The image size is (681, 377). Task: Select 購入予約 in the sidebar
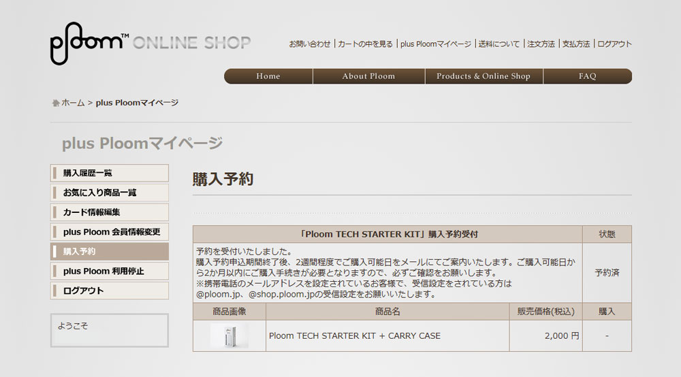tap(110, 251)
